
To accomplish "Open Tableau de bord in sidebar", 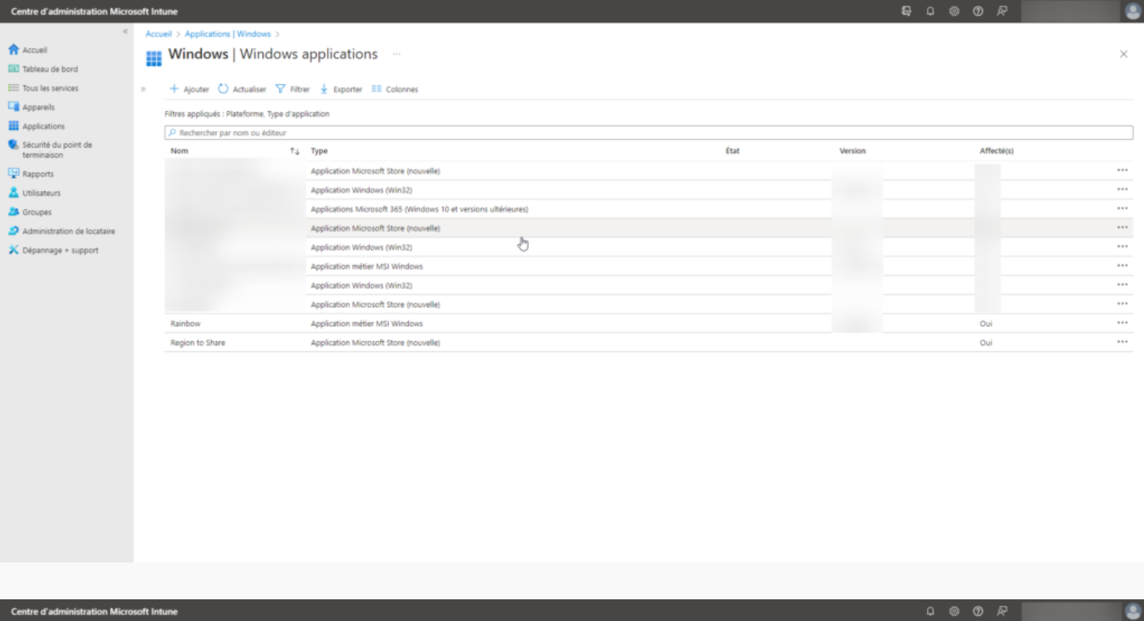I will pyautogui.click(x=43, y=69).
